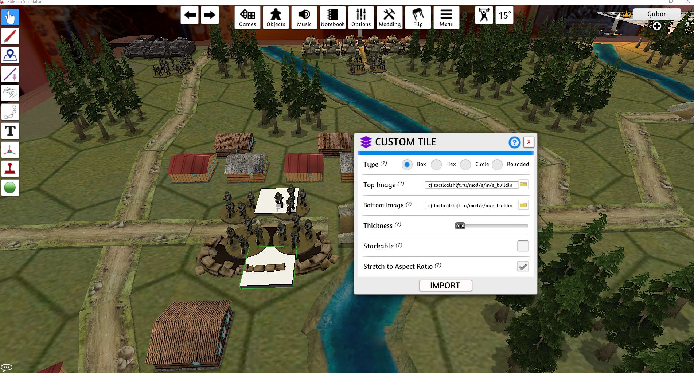The image size is (694, 373).
Task: Click the Stackable tooltip (?) mark
Action: [399, 245]
